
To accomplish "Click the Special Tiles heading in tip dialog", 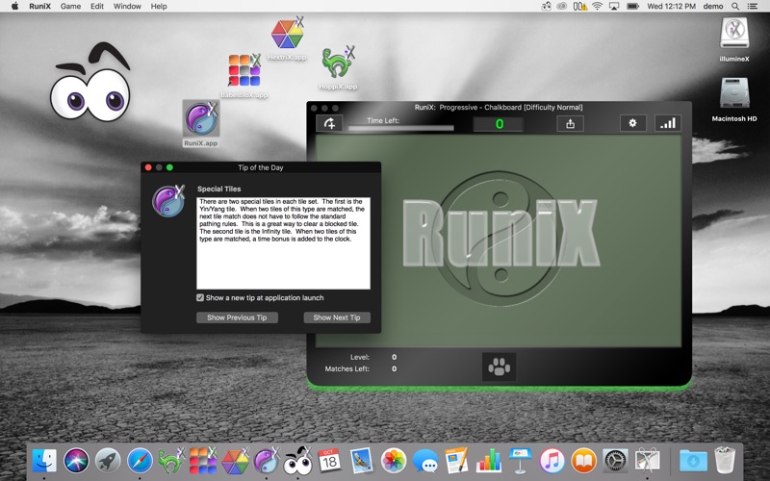I will [x=219, y=189].
